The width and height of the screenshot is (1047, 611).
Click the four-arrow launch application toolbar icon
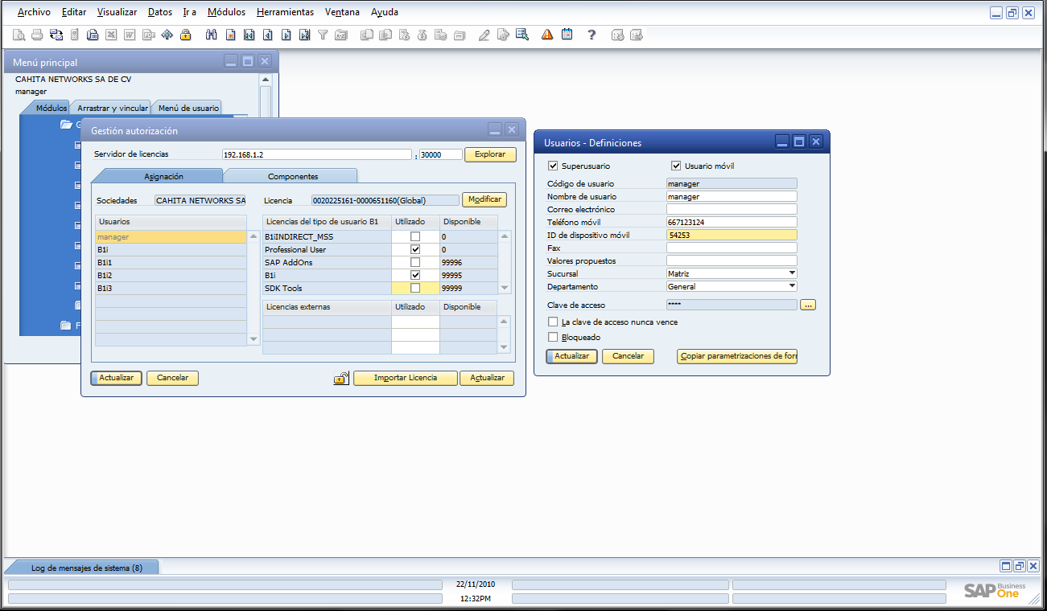coord(167,35)
